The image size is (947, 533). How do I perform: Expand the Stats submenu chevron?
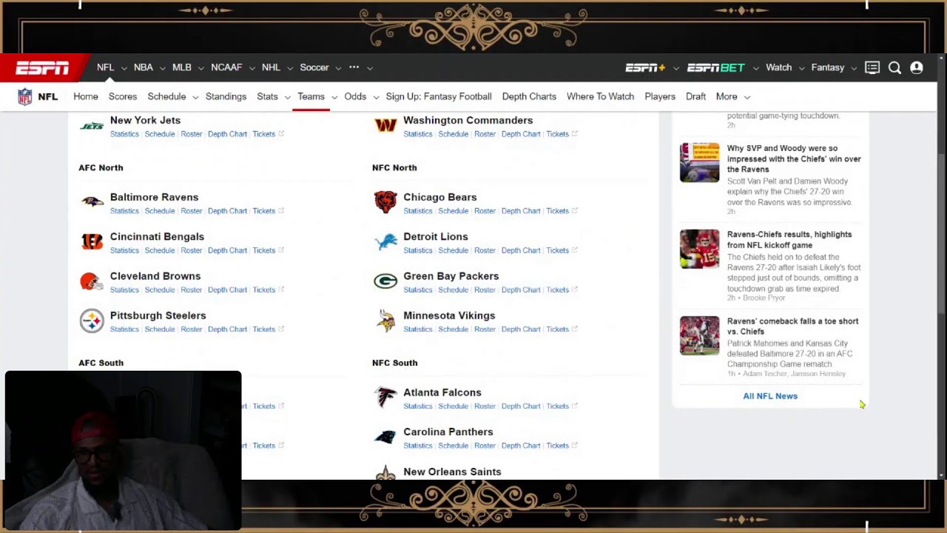coord(288,97)
